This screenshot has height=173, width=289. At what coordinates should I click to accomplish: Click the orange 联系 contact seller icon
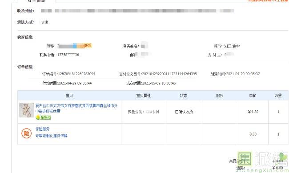87,45
